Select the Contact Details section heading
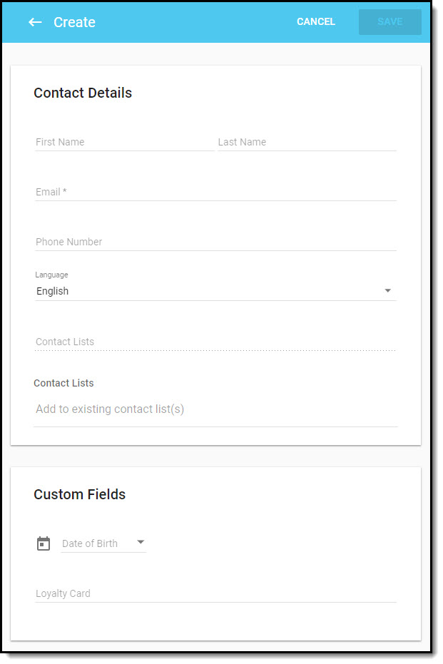 [82, 93]
